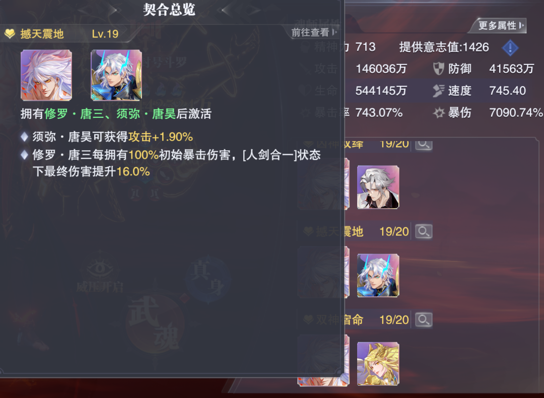The width and height of the screenshot is (544, 398).
Task: Click the winged boot icon beside 速度
Action: point(439,91)
